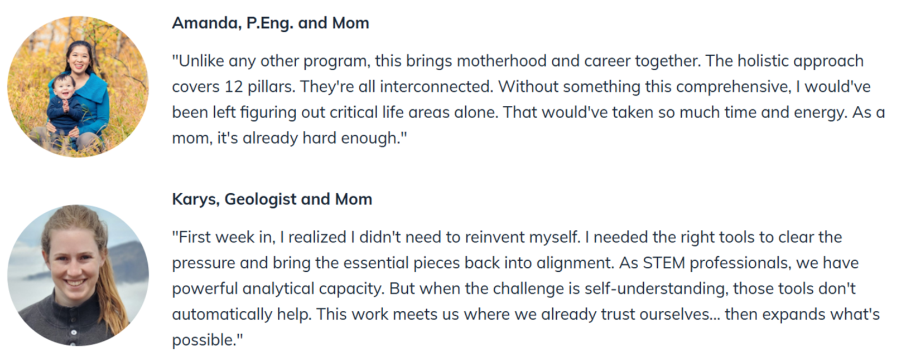The image size is (911, 357).
Task: Click the word "interconnected" in Amanda's testimonial
Action: coord(435,86)
